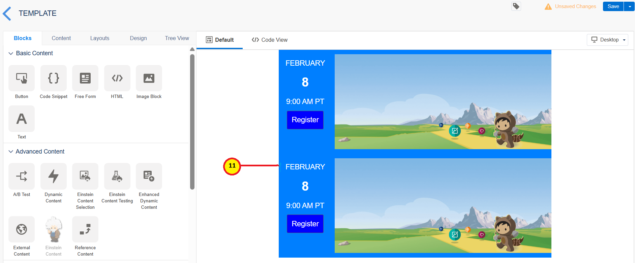This screenshot has height=263, width=635.
Task: Go back using the left arrow
Action: point(7,13)
